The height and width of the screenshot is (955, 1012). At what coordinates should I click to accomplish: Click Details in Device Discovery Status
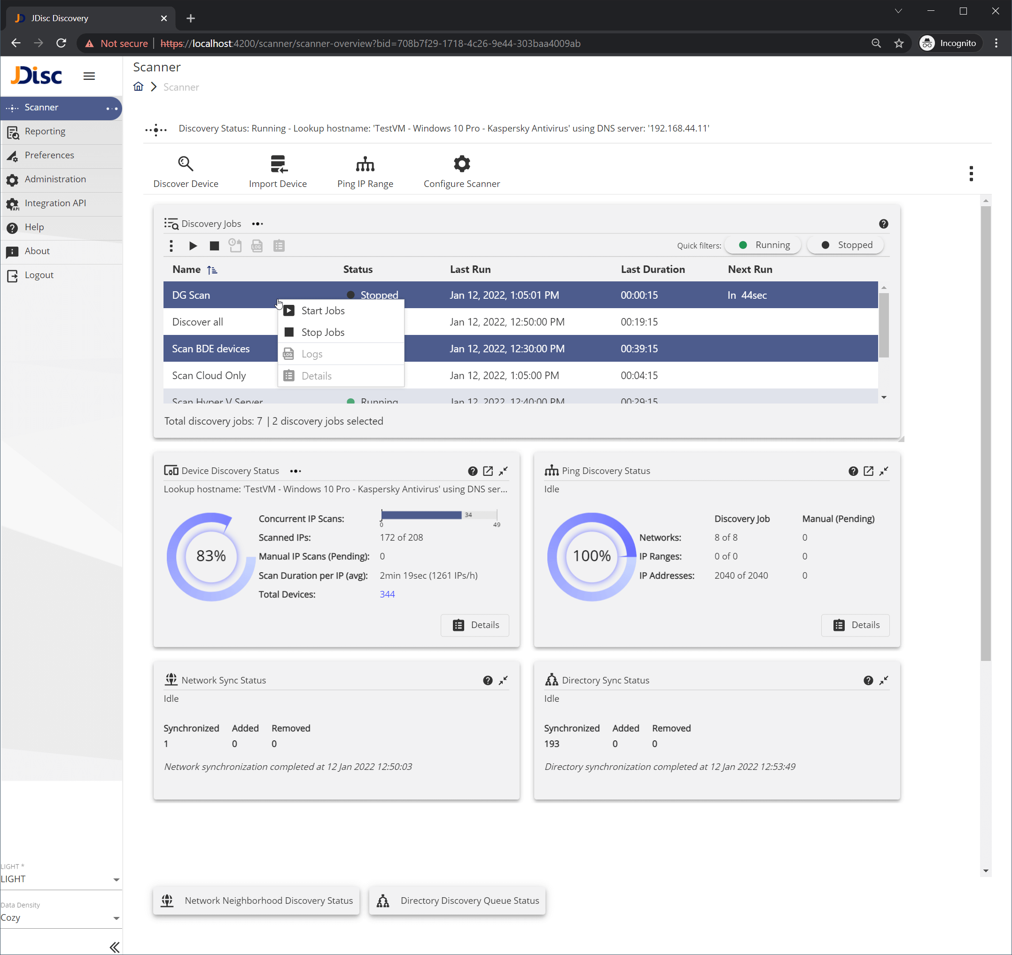(x=475, y=625)
